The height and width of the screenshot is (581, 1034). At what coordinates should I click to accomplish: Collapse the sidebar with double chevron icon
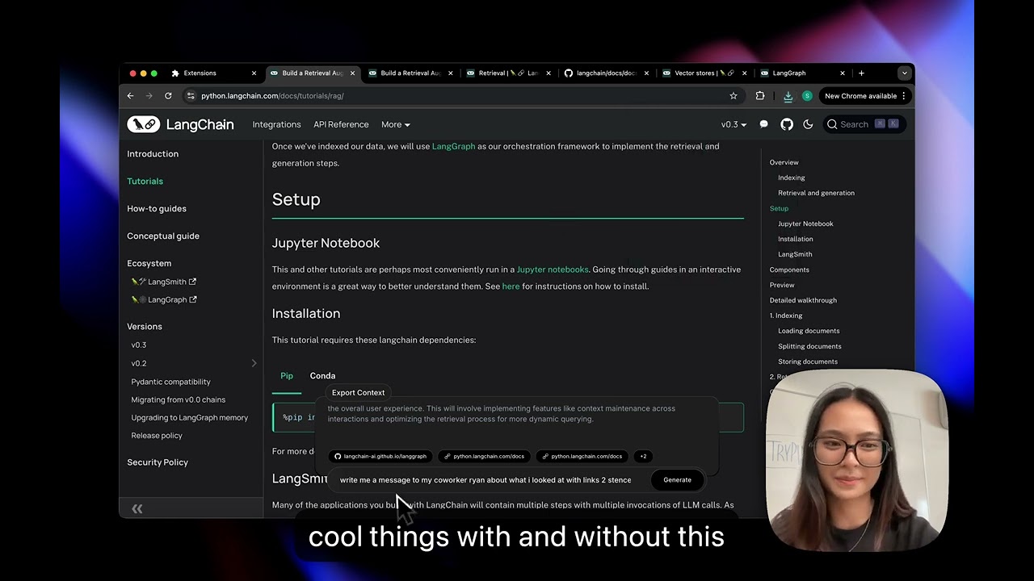[137, 508]
